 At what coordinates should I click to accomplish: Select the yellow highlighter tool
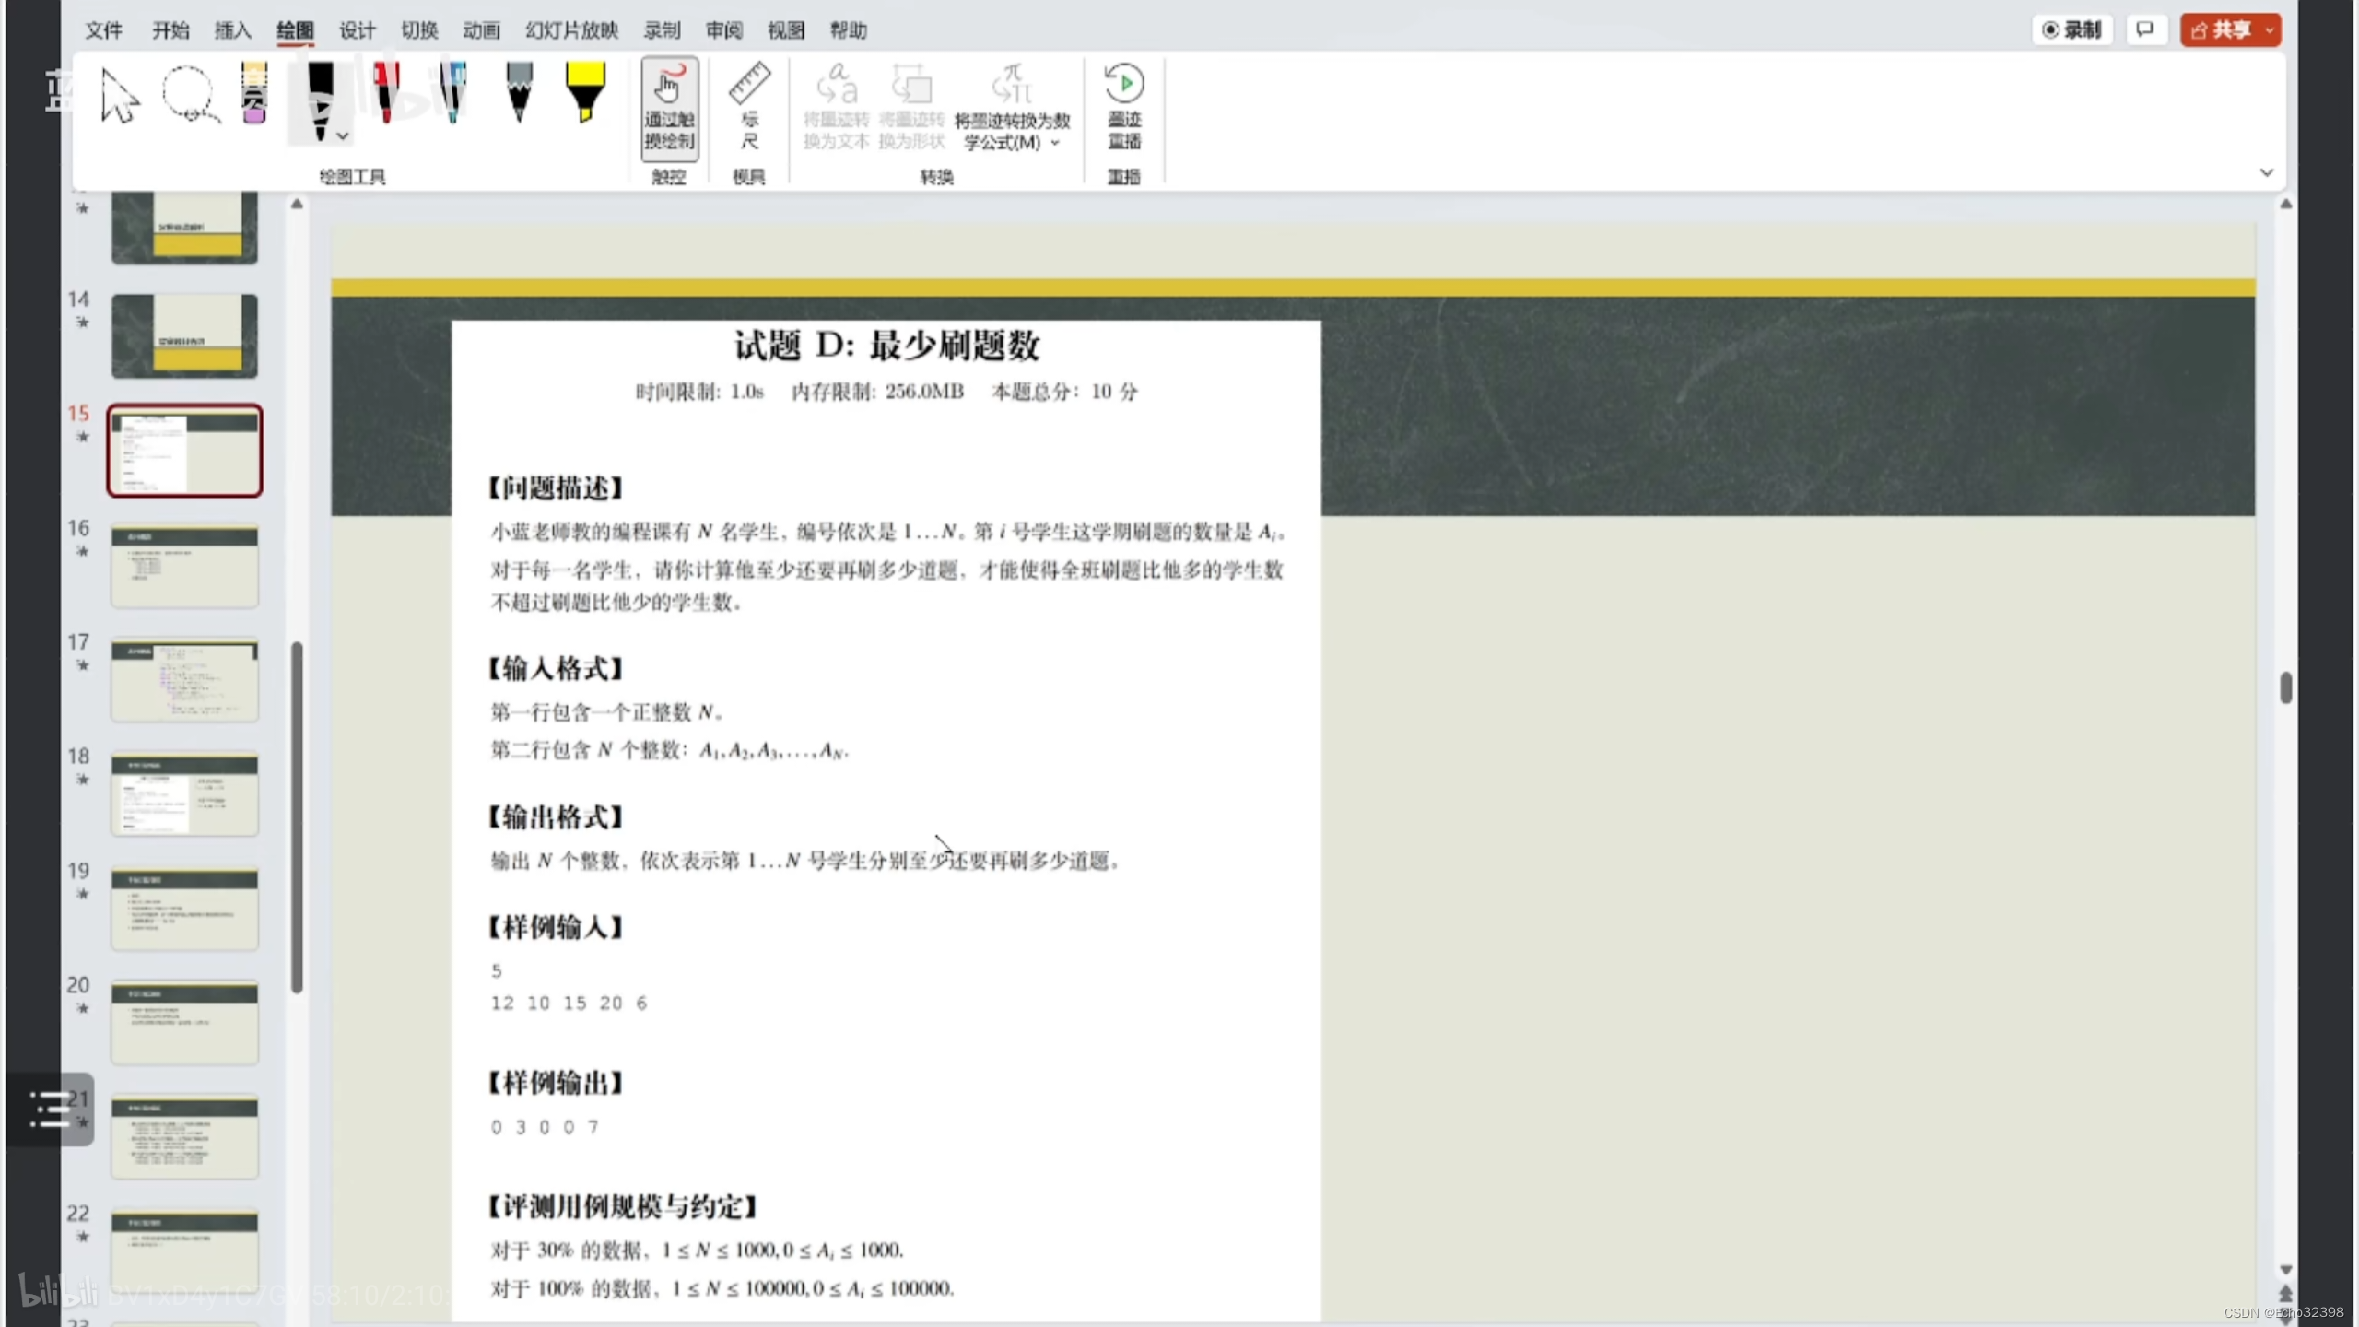pyautogui.click(x=585, y=92)
